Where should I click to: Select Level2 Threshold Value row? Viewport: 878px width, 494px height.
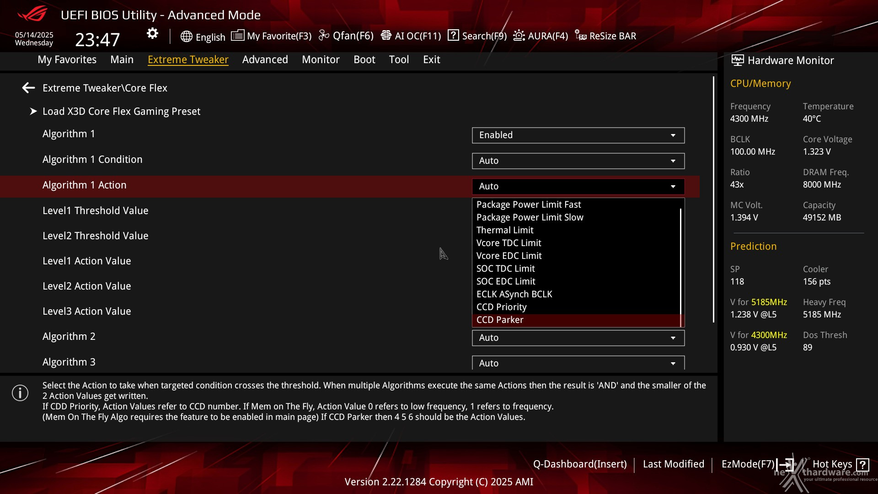(x=350, y=236)
